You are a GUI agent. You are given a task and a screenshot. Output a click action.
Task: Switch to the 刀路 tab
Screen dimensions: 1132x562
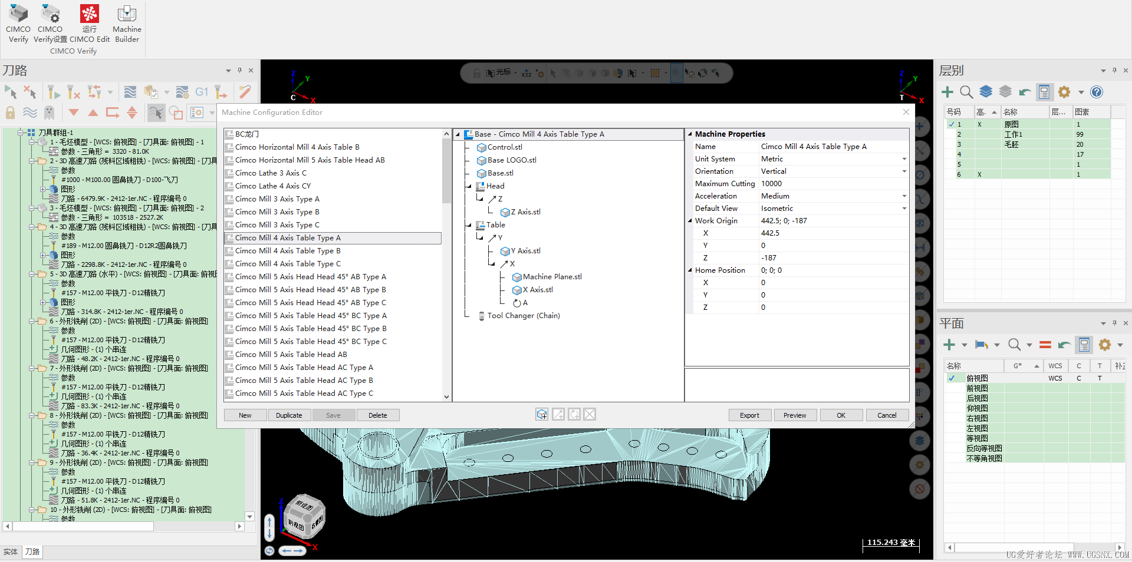pos(32,552)
